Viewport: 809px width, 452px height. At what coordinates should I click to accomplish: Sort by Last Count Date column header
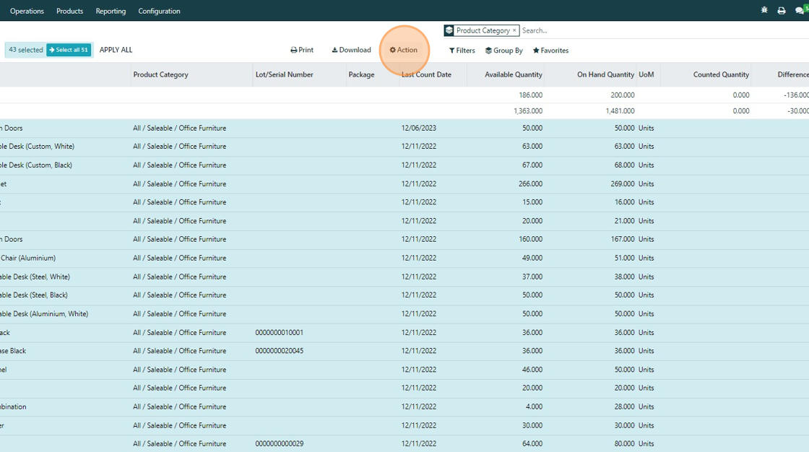coord(427,74)
